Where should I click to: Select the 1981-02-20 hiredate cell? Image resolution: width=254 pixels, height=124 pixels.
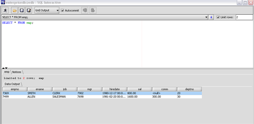click(115, 97)
